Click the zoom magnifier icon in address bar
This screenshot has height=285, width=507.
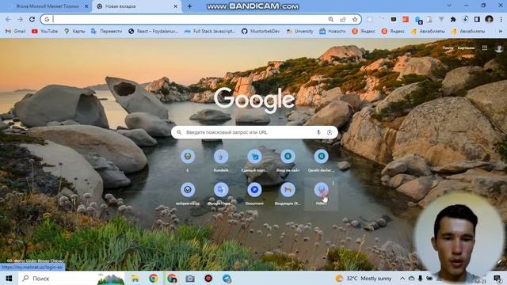[x=331, y=19]
